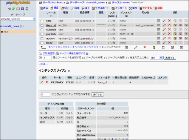Edit the author field with pencil icon
Image resolution: width=189 pixels, height=140 pixels.
point(164,38)
